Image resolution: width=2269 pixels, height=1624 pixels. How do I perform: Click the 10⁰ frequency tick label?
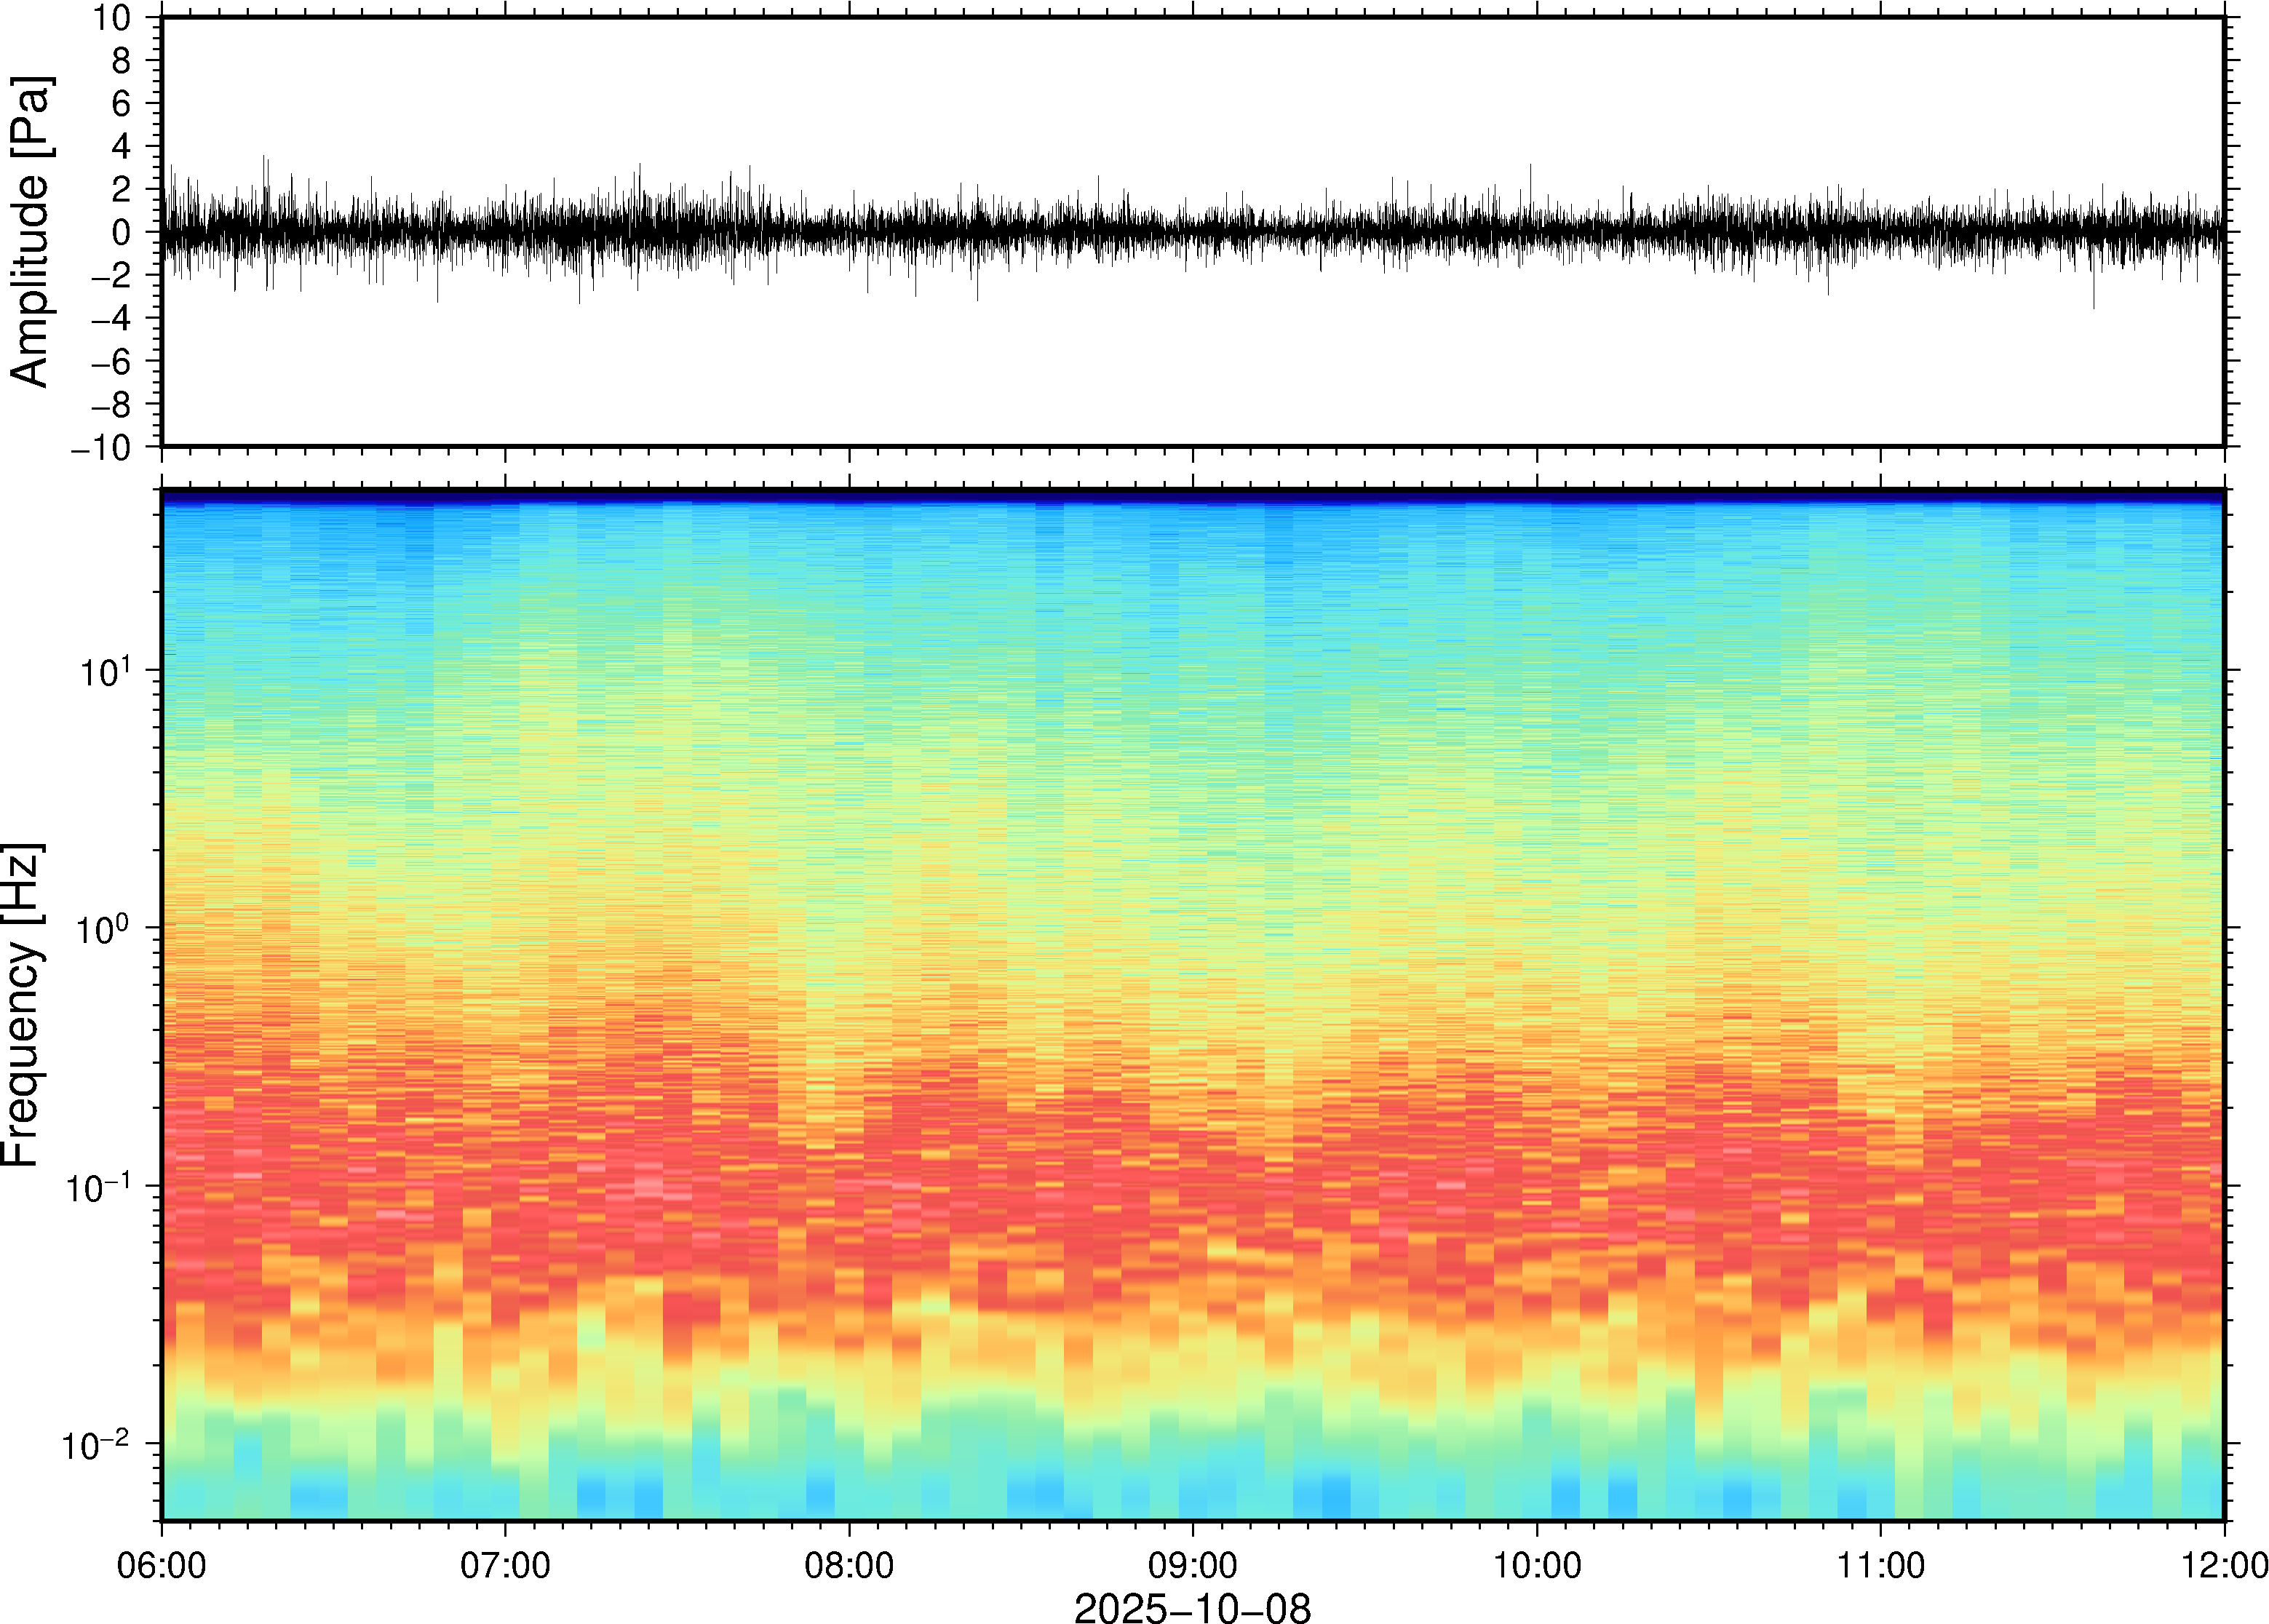click(x=105, y=929)
